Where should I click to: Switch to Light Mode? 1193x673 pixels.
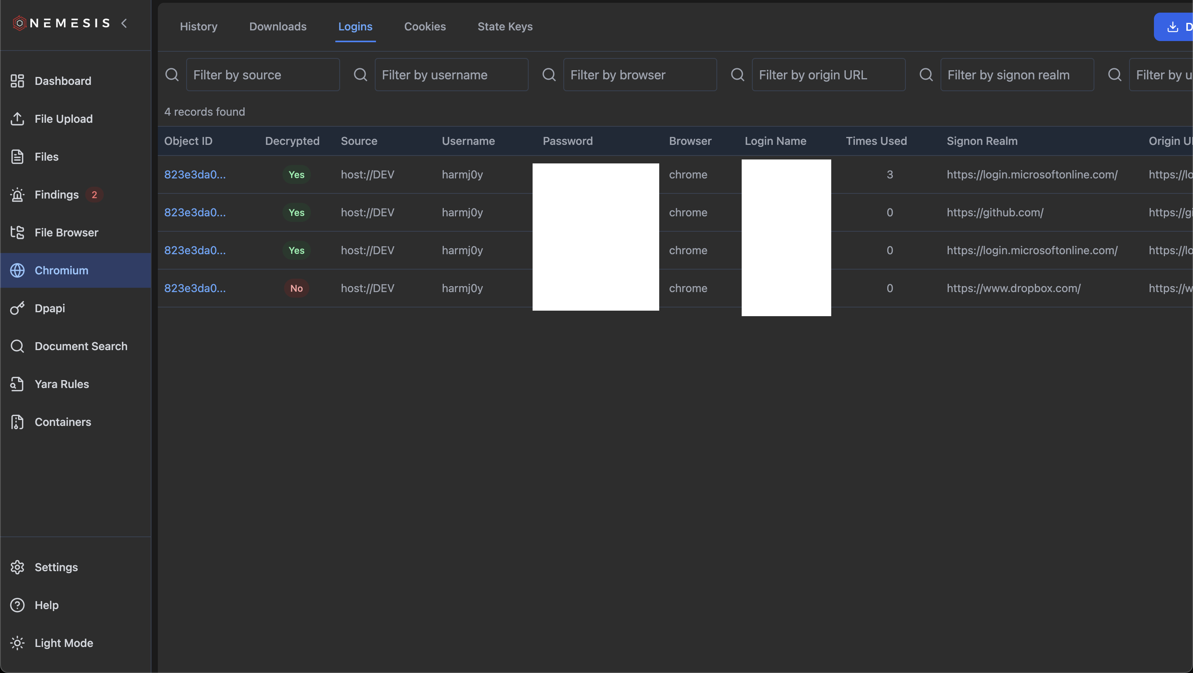(64, 643)
